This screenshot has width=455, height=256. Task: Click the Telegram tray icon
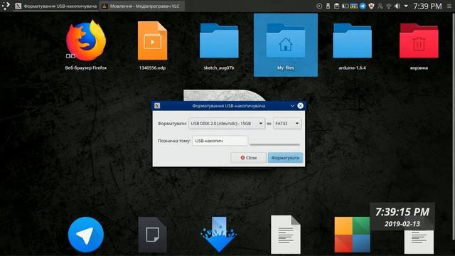363,6
